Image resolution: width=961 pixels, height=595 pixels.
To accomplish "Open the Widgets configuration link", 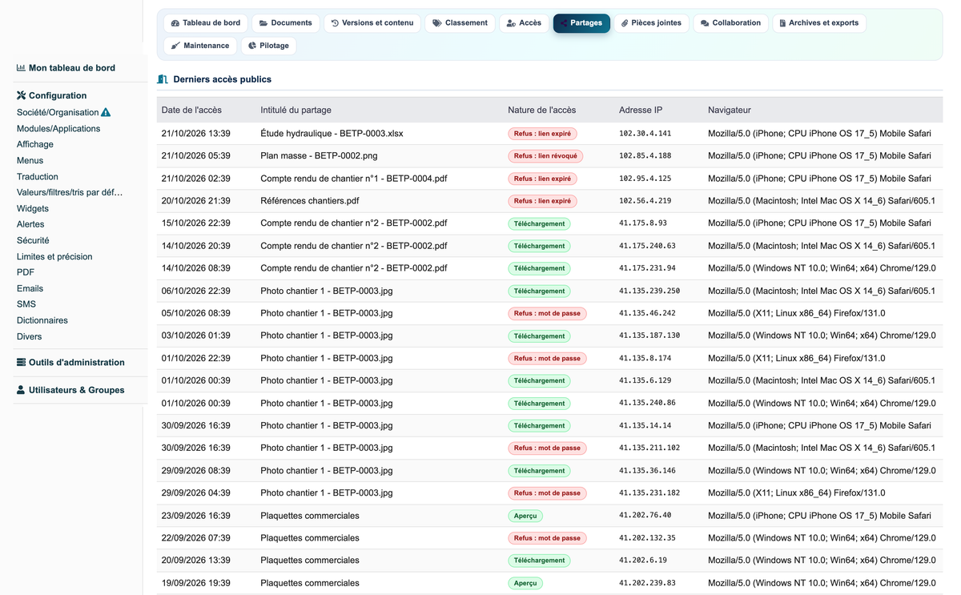I will (33, 208).
